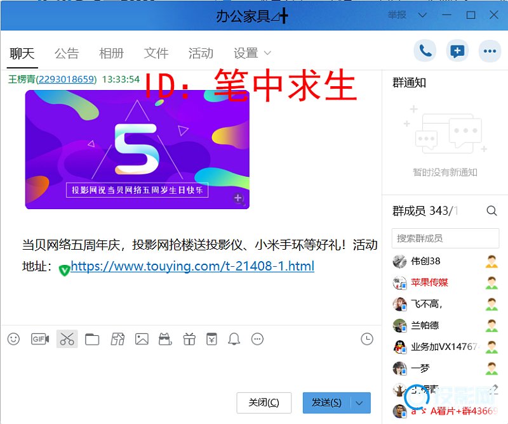The image size is (508, 424).
Task: Open the gift box icon
Action: 189,339
